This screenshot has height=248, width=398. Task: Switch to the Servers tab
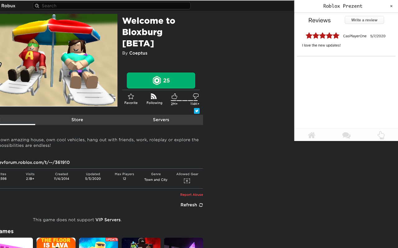tap(161, 120)
